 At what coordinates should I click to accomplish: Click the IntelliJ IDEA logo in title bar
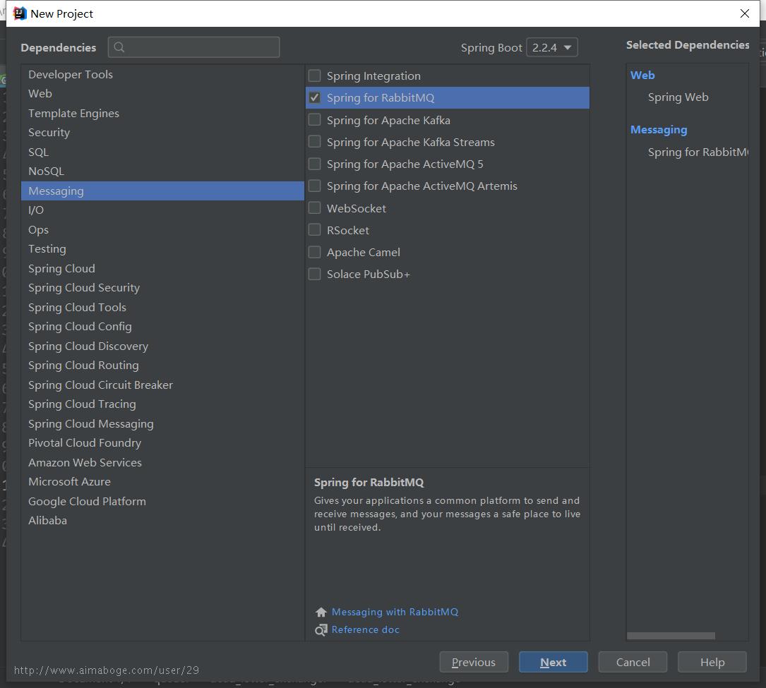tap(20, 13)
